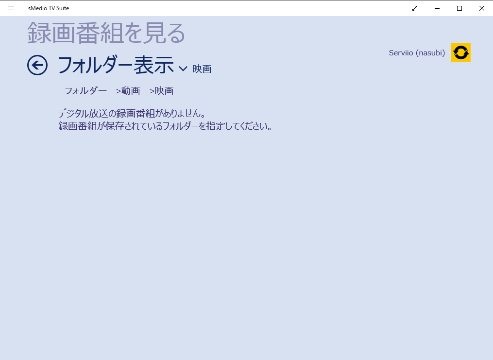Click the 映画 label next to chevron
The height and width of the screenshot is (360, 493).
click(x=202, y=69)
